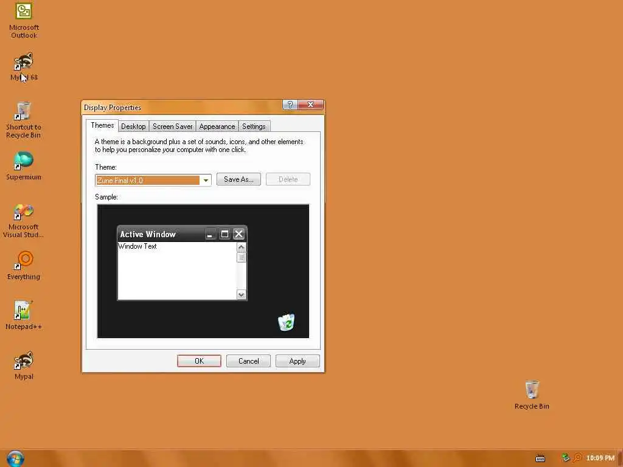Go to the Settings tab

tap(254, 126)
